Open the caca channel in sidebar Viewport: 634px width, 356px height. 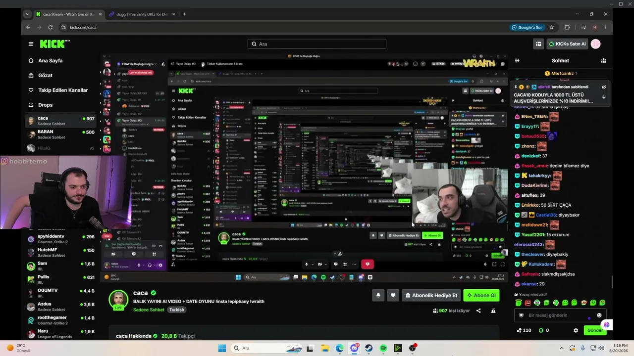coord(61,121)
